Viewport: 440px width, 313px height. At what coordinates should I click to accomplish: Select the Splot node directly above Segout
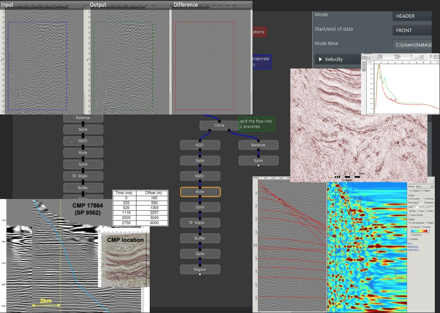point(200,254)
